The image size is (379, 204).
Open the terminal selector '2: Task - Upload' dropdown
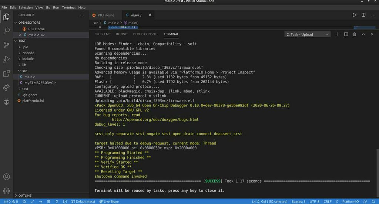pos(308,34)
